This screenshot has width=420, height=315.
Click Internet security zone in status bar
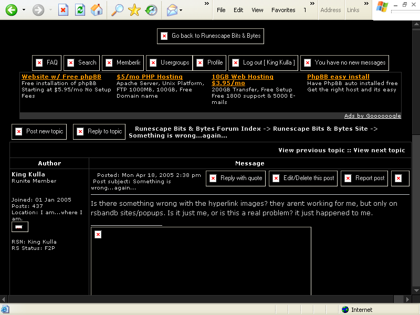coord(357,310)
